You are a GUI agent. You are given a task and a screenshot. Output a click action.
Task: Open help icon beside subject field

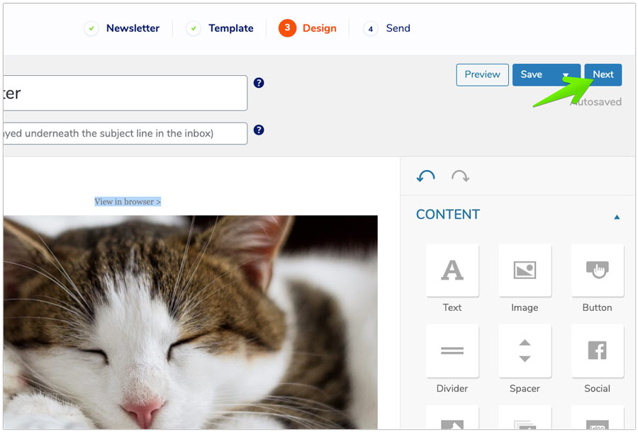pyautogui.click(x=259, y=83)
